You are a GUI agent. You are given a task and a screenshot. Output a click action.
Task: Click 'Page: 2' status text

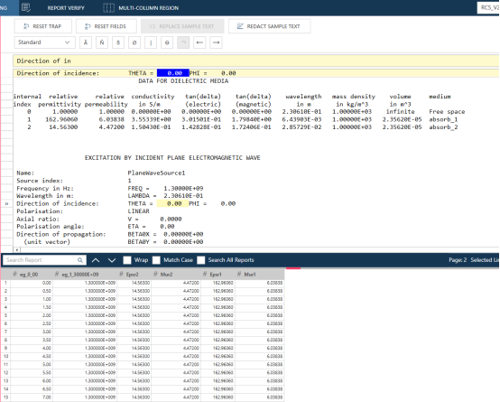pos(458,260)
